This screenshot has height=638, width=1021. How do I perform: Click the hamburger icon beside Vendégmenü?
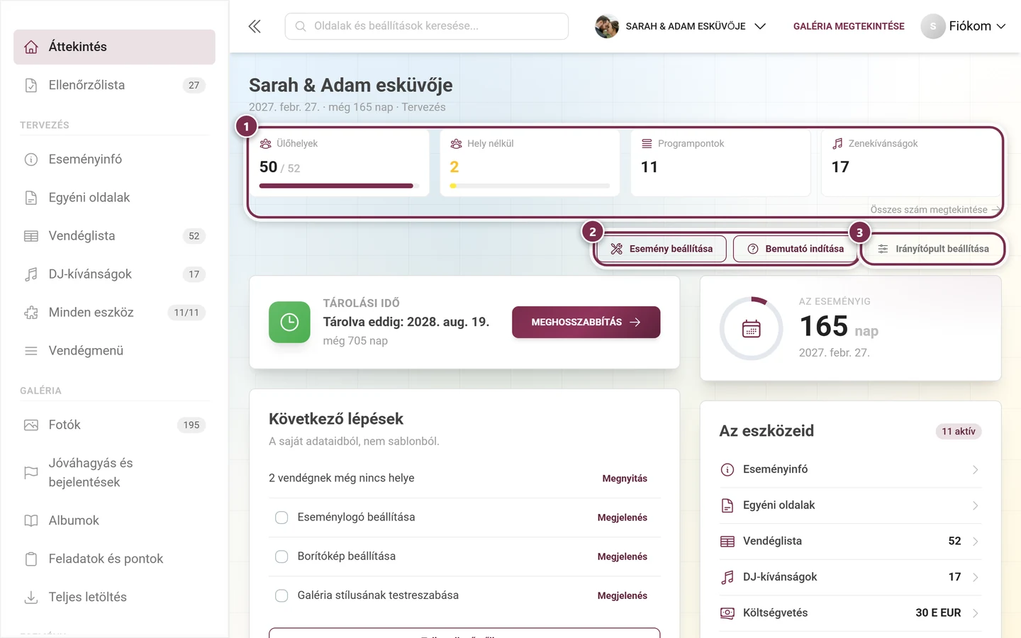pyautogui.click(x=31, y=351)
